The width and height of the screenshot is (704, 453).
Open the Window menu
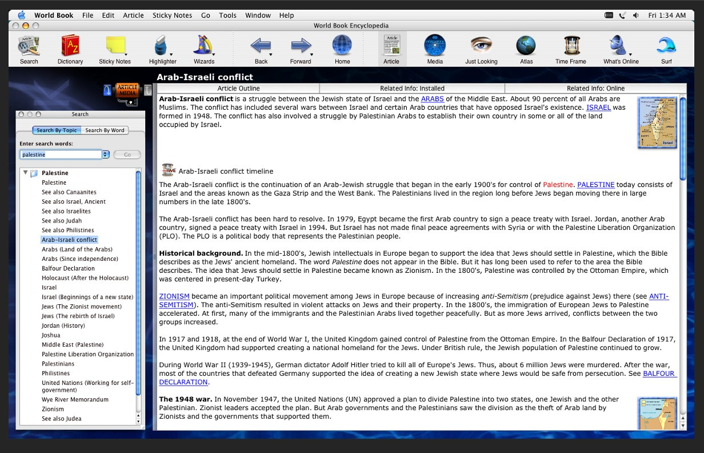pos(258,15)
